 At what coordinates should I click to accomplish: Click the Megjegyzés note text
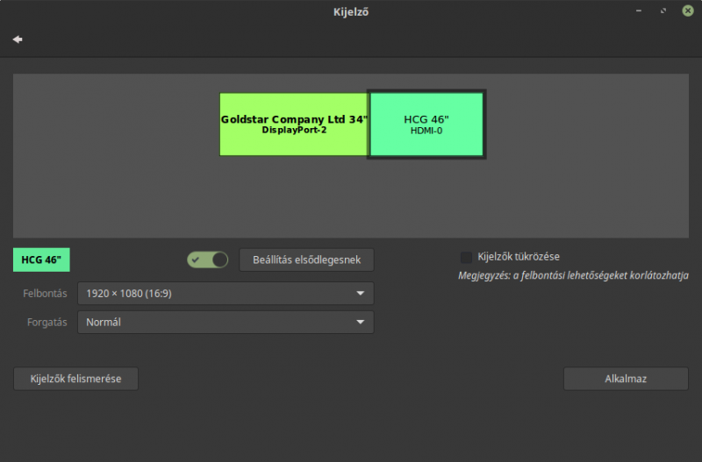[x=573, y=275]
